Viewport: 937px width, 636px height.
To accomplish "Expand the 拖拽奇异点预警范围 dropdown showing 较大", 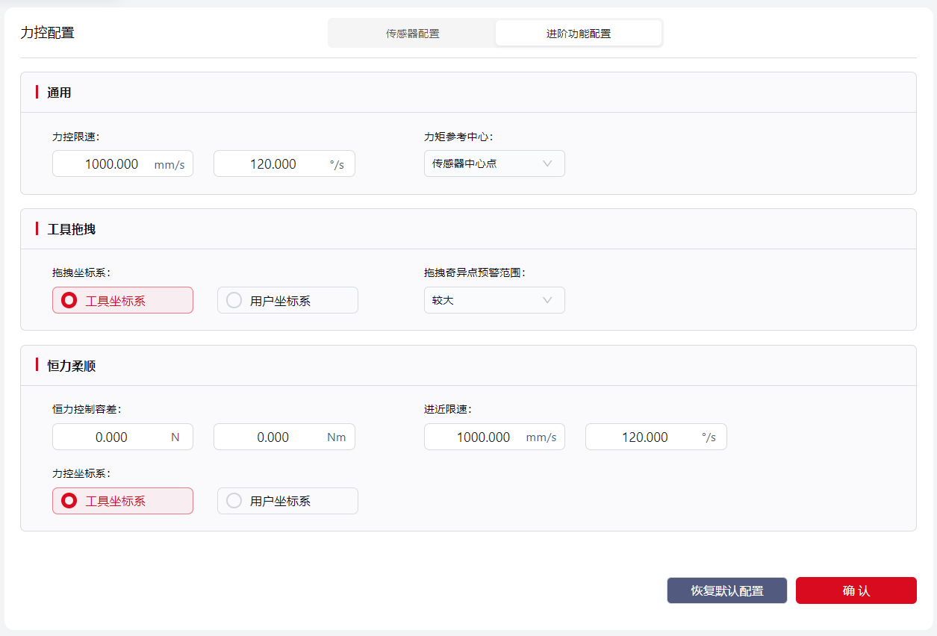I will pyautogui.click(x=485, y=300).
